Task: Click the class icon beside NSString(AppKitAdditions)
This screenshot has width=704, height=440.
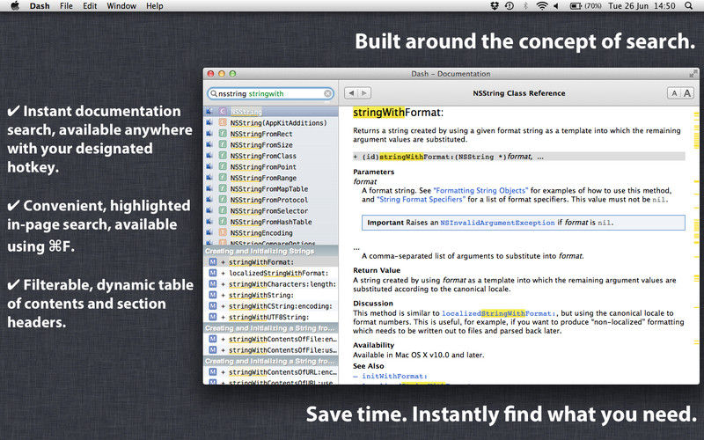Action: point(223,122)
